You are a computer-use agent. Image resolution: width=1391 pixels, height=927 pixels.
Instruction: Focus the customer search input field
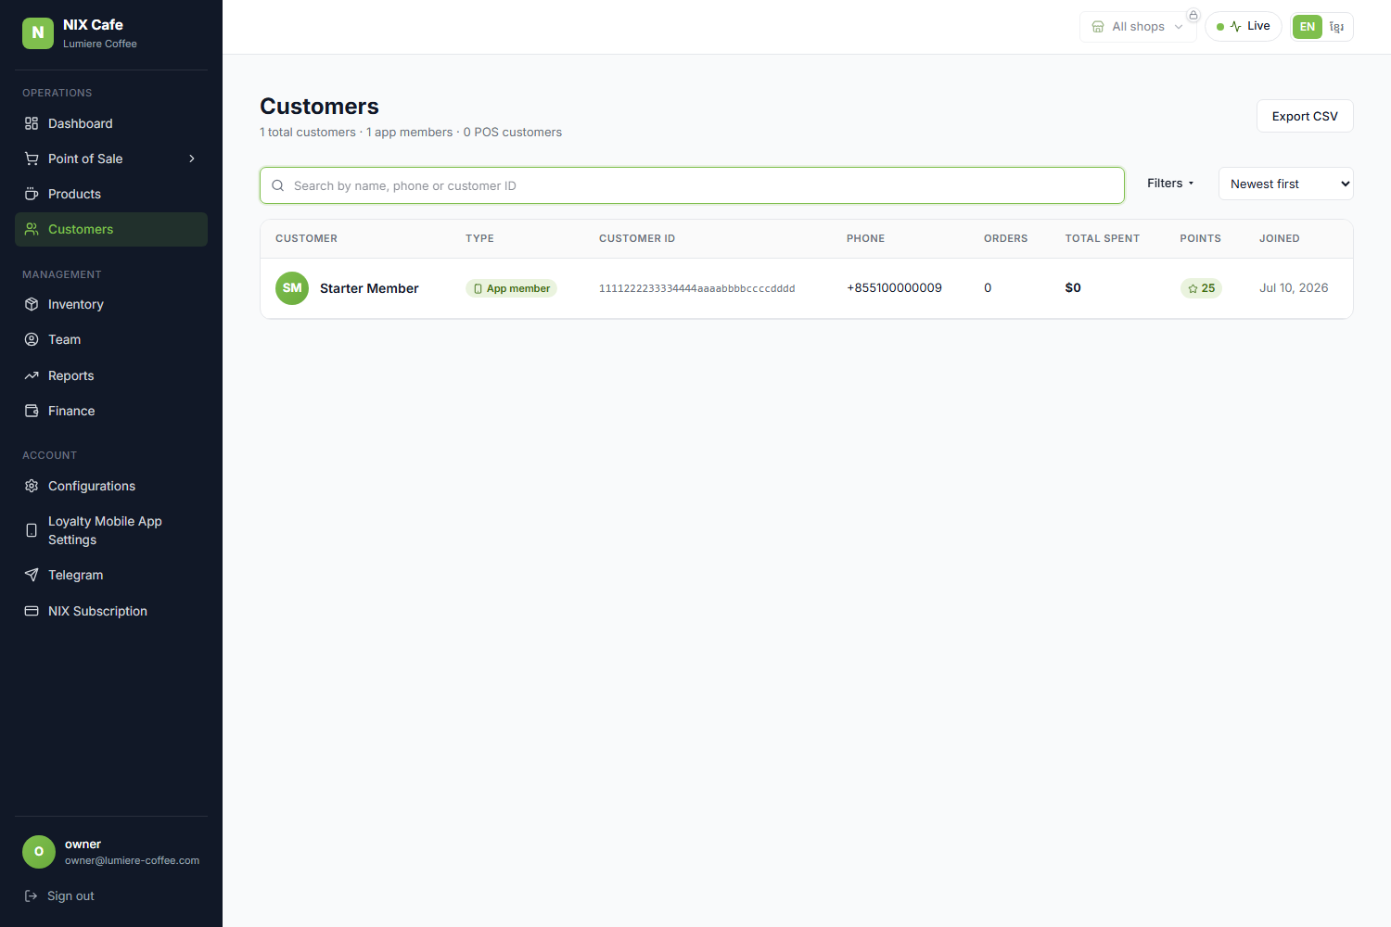(x=692, y=185)
